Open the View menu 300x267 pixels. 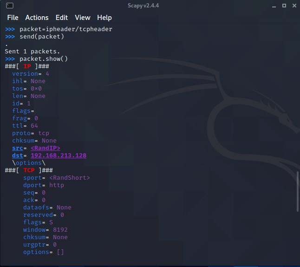point(83,18)
